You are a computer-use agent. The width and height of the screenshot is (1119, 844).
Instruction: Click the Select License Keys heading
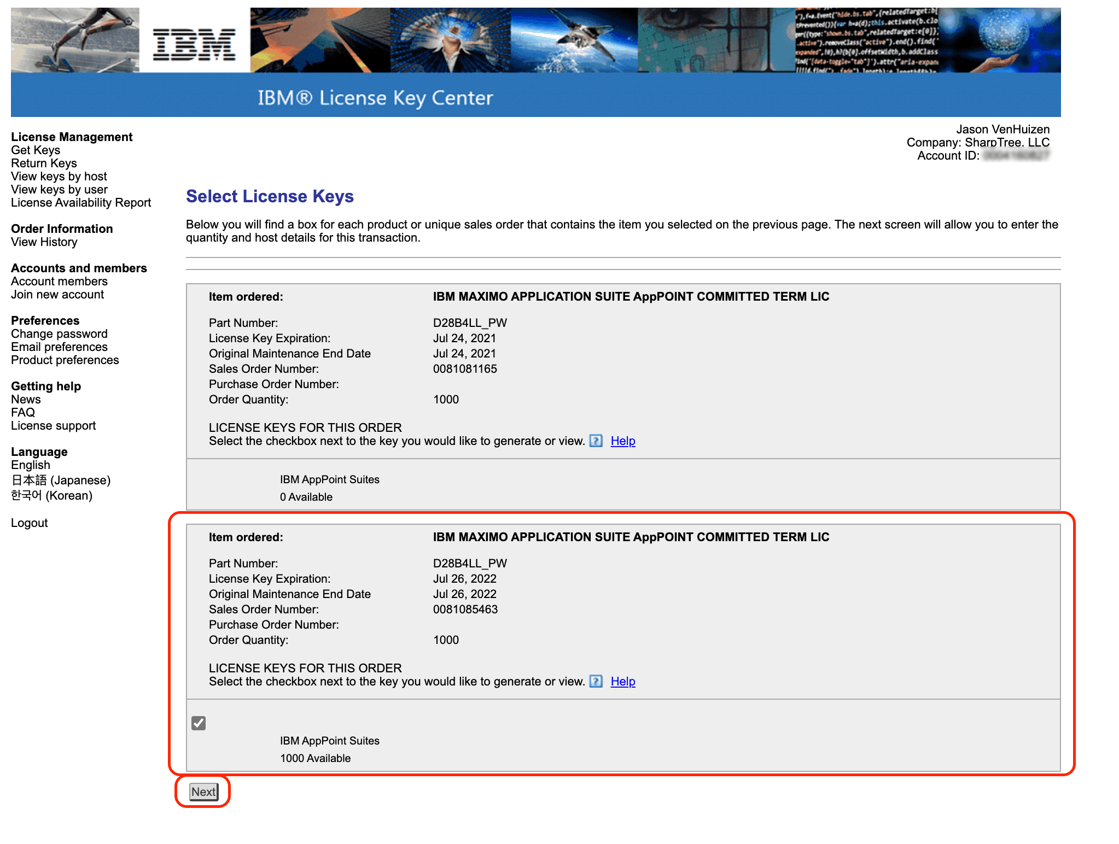(270, 196)
